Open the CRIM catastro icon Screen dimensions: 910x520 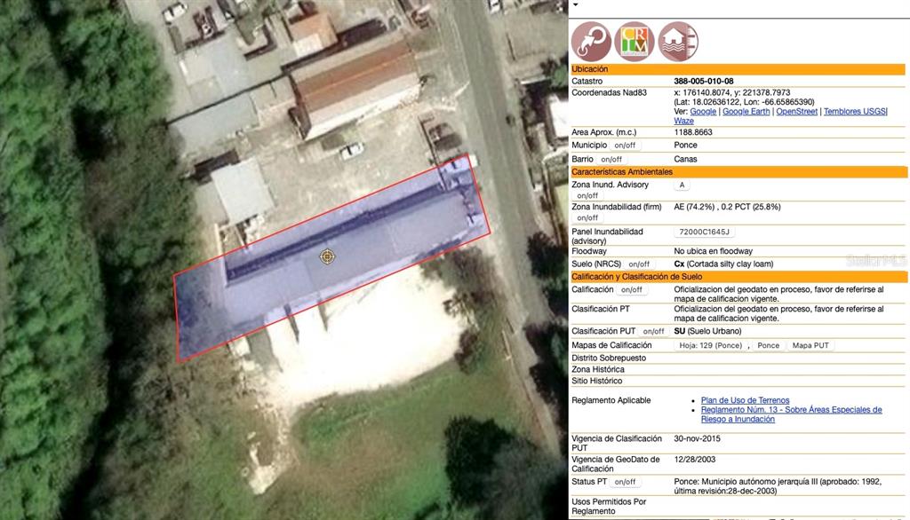635,41
